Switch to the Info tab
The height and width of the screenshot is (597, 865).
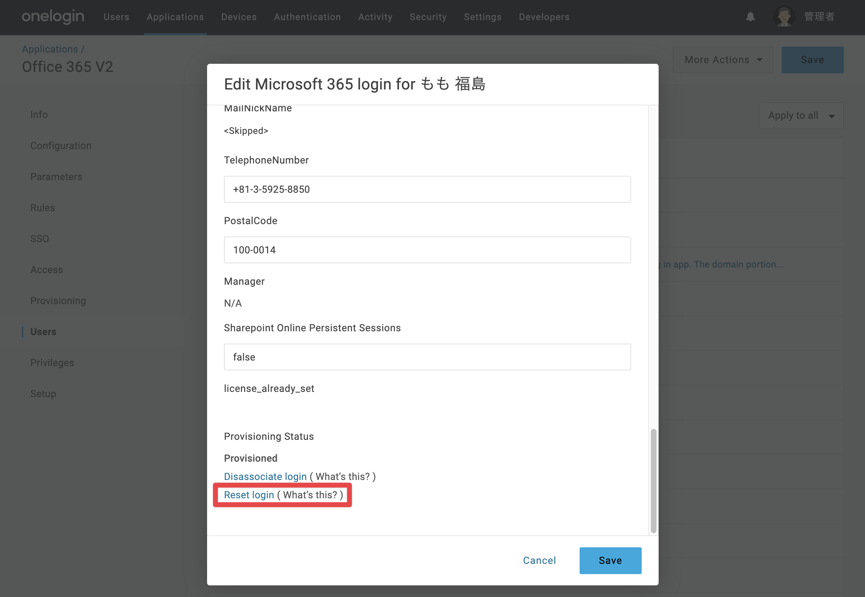(39, 115)
